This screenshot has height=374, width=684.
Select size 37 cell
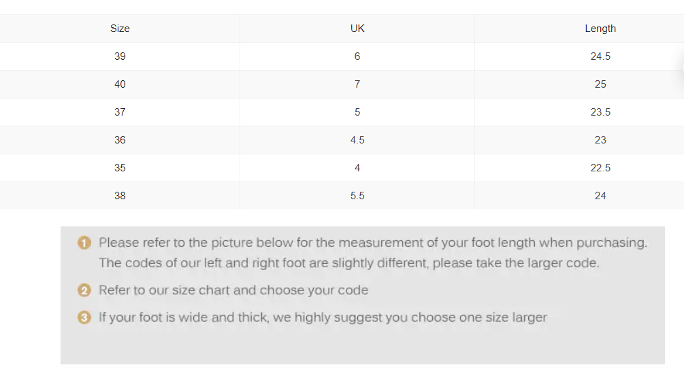pyautogui.click(x=120, y=112)
